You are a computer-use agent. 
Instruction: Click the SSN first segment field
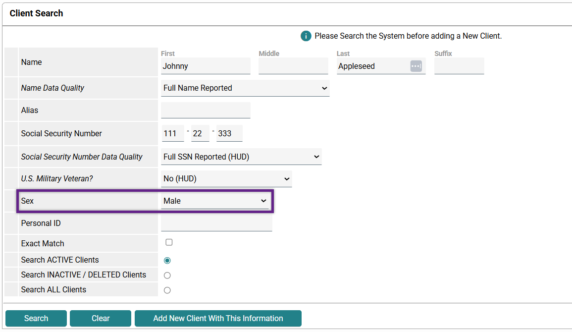[x=173, y=133]
